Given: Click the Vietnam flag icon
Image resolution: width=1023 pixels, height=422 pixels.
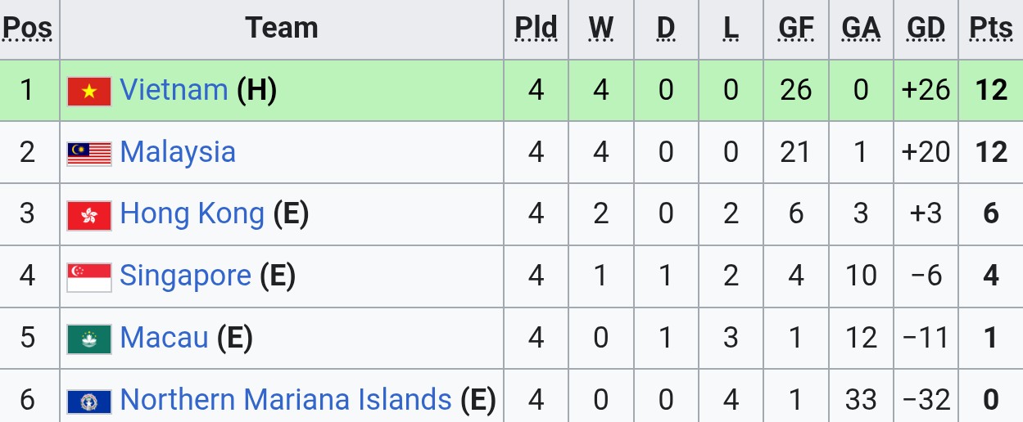Looking at the screenshot, I should [89, 92].
